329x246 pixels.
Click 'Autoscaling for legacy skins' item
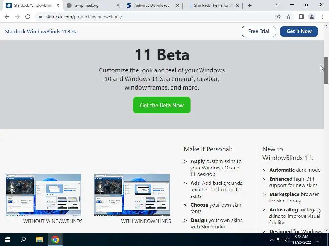(295, 216)
